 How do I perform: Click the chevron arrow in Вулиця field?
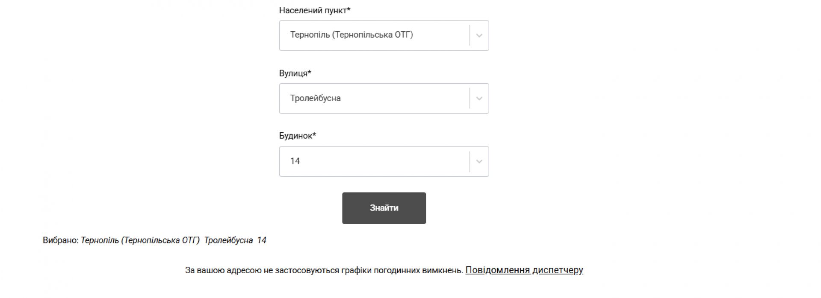tap(479, 99)
